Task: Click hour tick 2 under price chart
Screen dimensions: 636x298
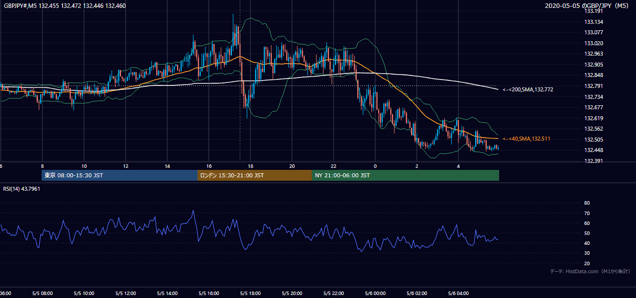Action: point(417,166)
